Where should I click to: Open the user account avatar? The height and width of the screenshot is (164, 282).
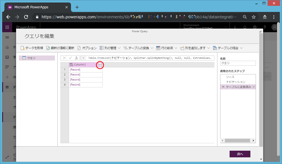(275, 27)
